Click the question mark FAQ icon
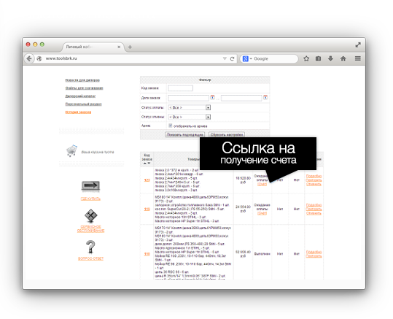Screen dimensions: 393x319 pos(90,247)
